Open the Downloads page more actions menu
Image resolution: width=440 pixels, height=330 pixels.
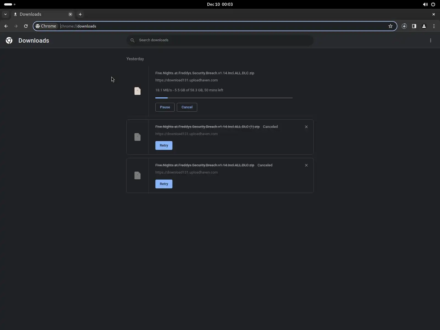click(431, 40)
